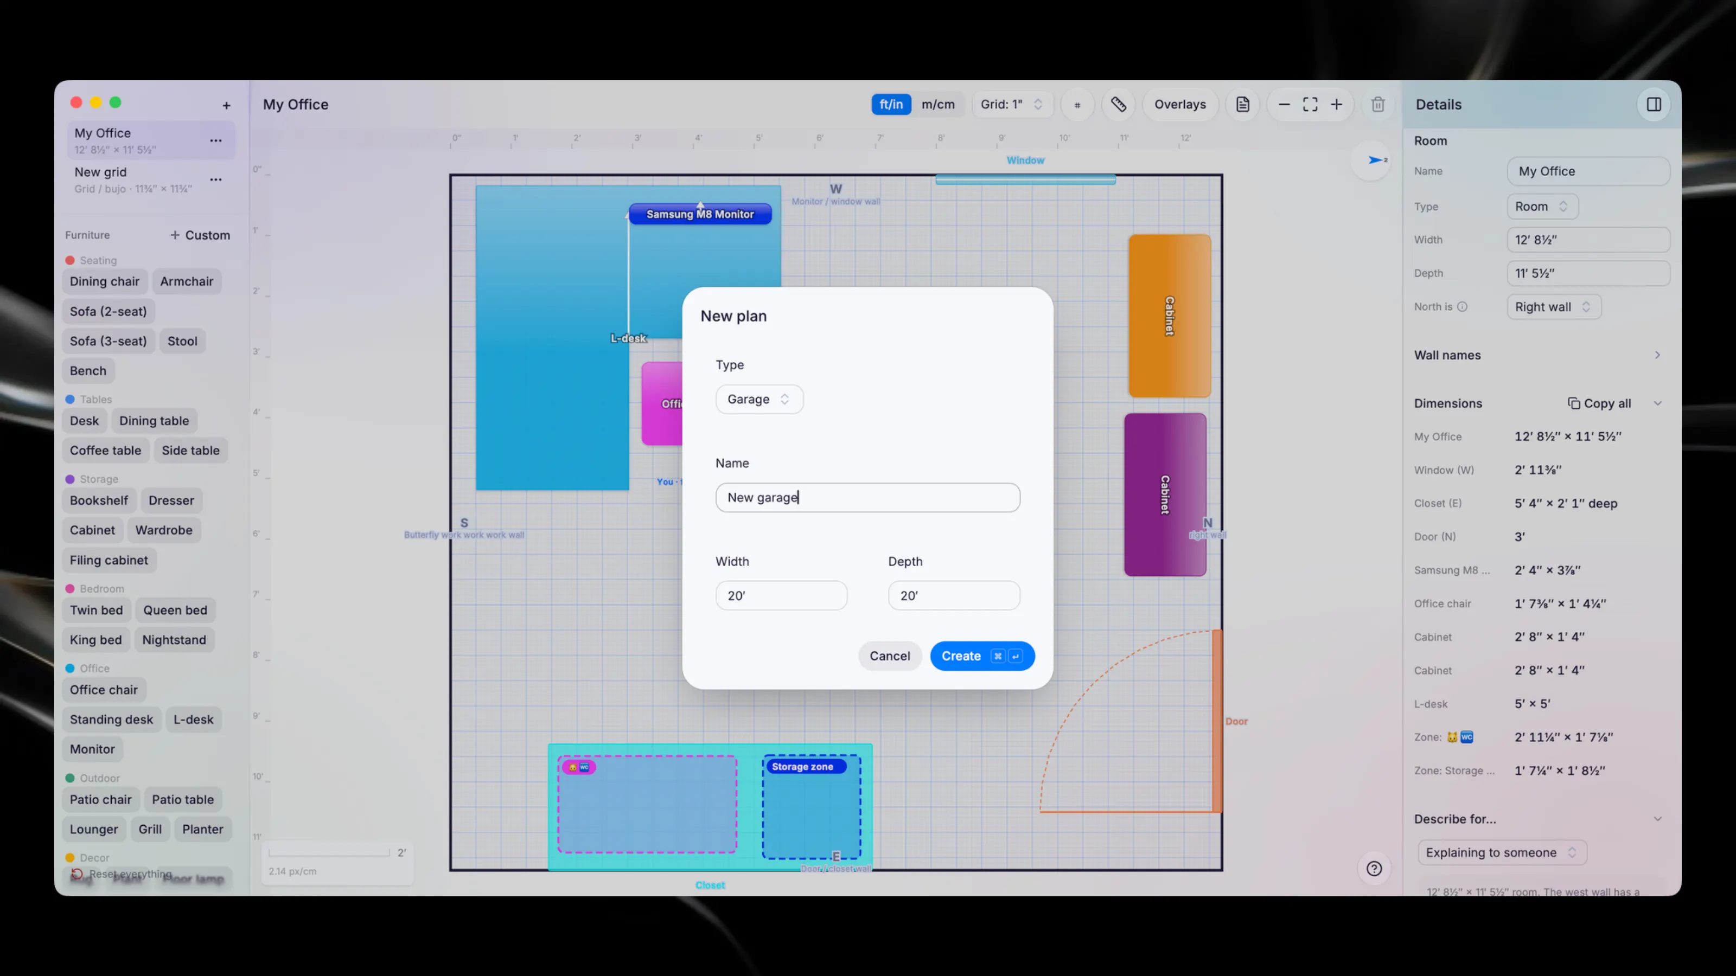The image size is (1736, 976).
Task: Add an L-desk from furniture list
Action: (194, 720)
